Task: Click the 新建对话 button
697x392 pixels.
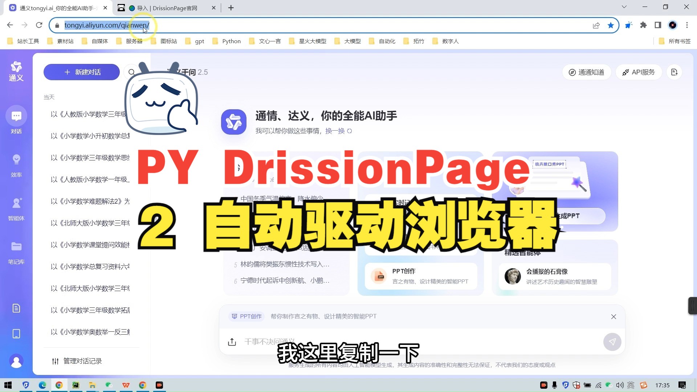Action: (x=81, y=72)
